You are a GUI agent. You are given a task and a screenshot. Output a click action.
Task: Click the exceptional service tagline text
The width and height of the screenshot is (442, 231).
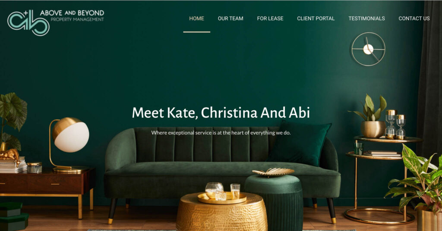coord(221,132)
